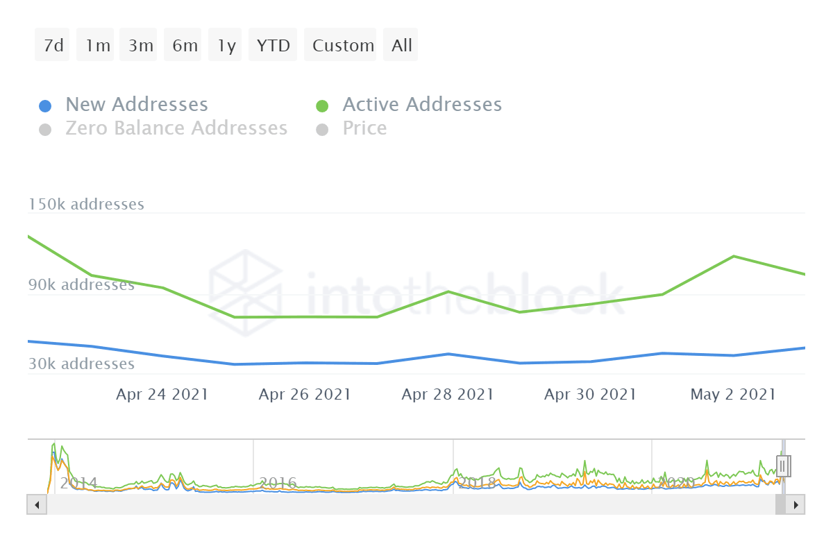Screen dimensions: 833x555
Task: Switch to 3m time range
Action: [141, 46]
